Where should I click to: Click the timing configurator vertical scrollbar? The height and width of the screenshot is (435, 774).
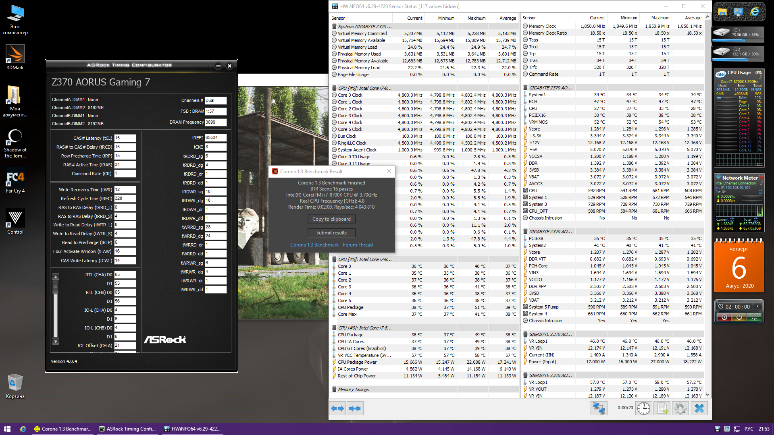(x=56, y=308)
